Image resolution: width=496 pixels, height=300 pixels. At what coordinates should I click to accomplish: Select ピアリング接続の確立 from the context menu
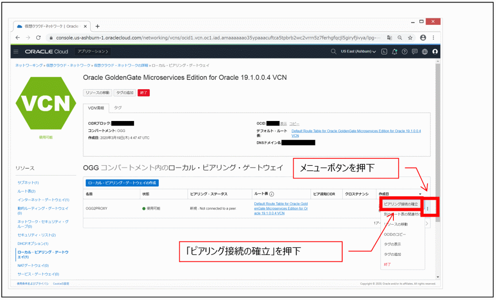[x=401, y=204]
